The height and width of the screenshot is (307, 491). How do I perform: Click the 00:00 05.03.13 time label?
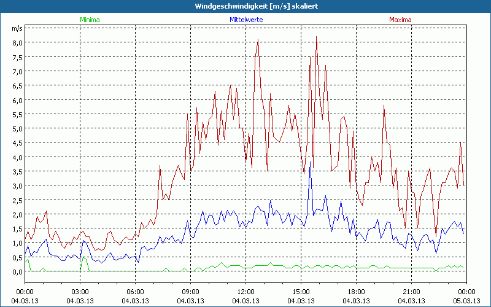click(x=466, y=297)
